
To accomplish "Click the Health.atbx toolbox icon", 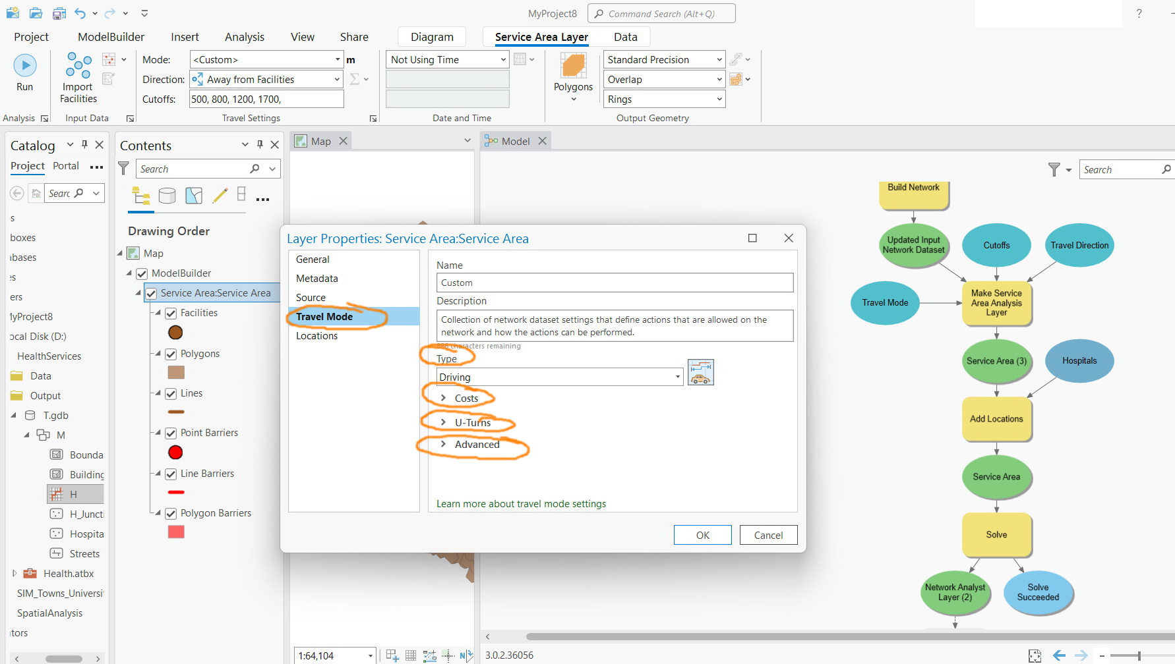I will coord(30,574).
